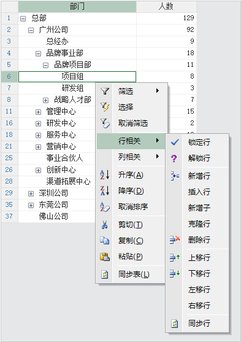241x342 pixels.
Task: Expand the 营销中心 node
Action: 38,147
